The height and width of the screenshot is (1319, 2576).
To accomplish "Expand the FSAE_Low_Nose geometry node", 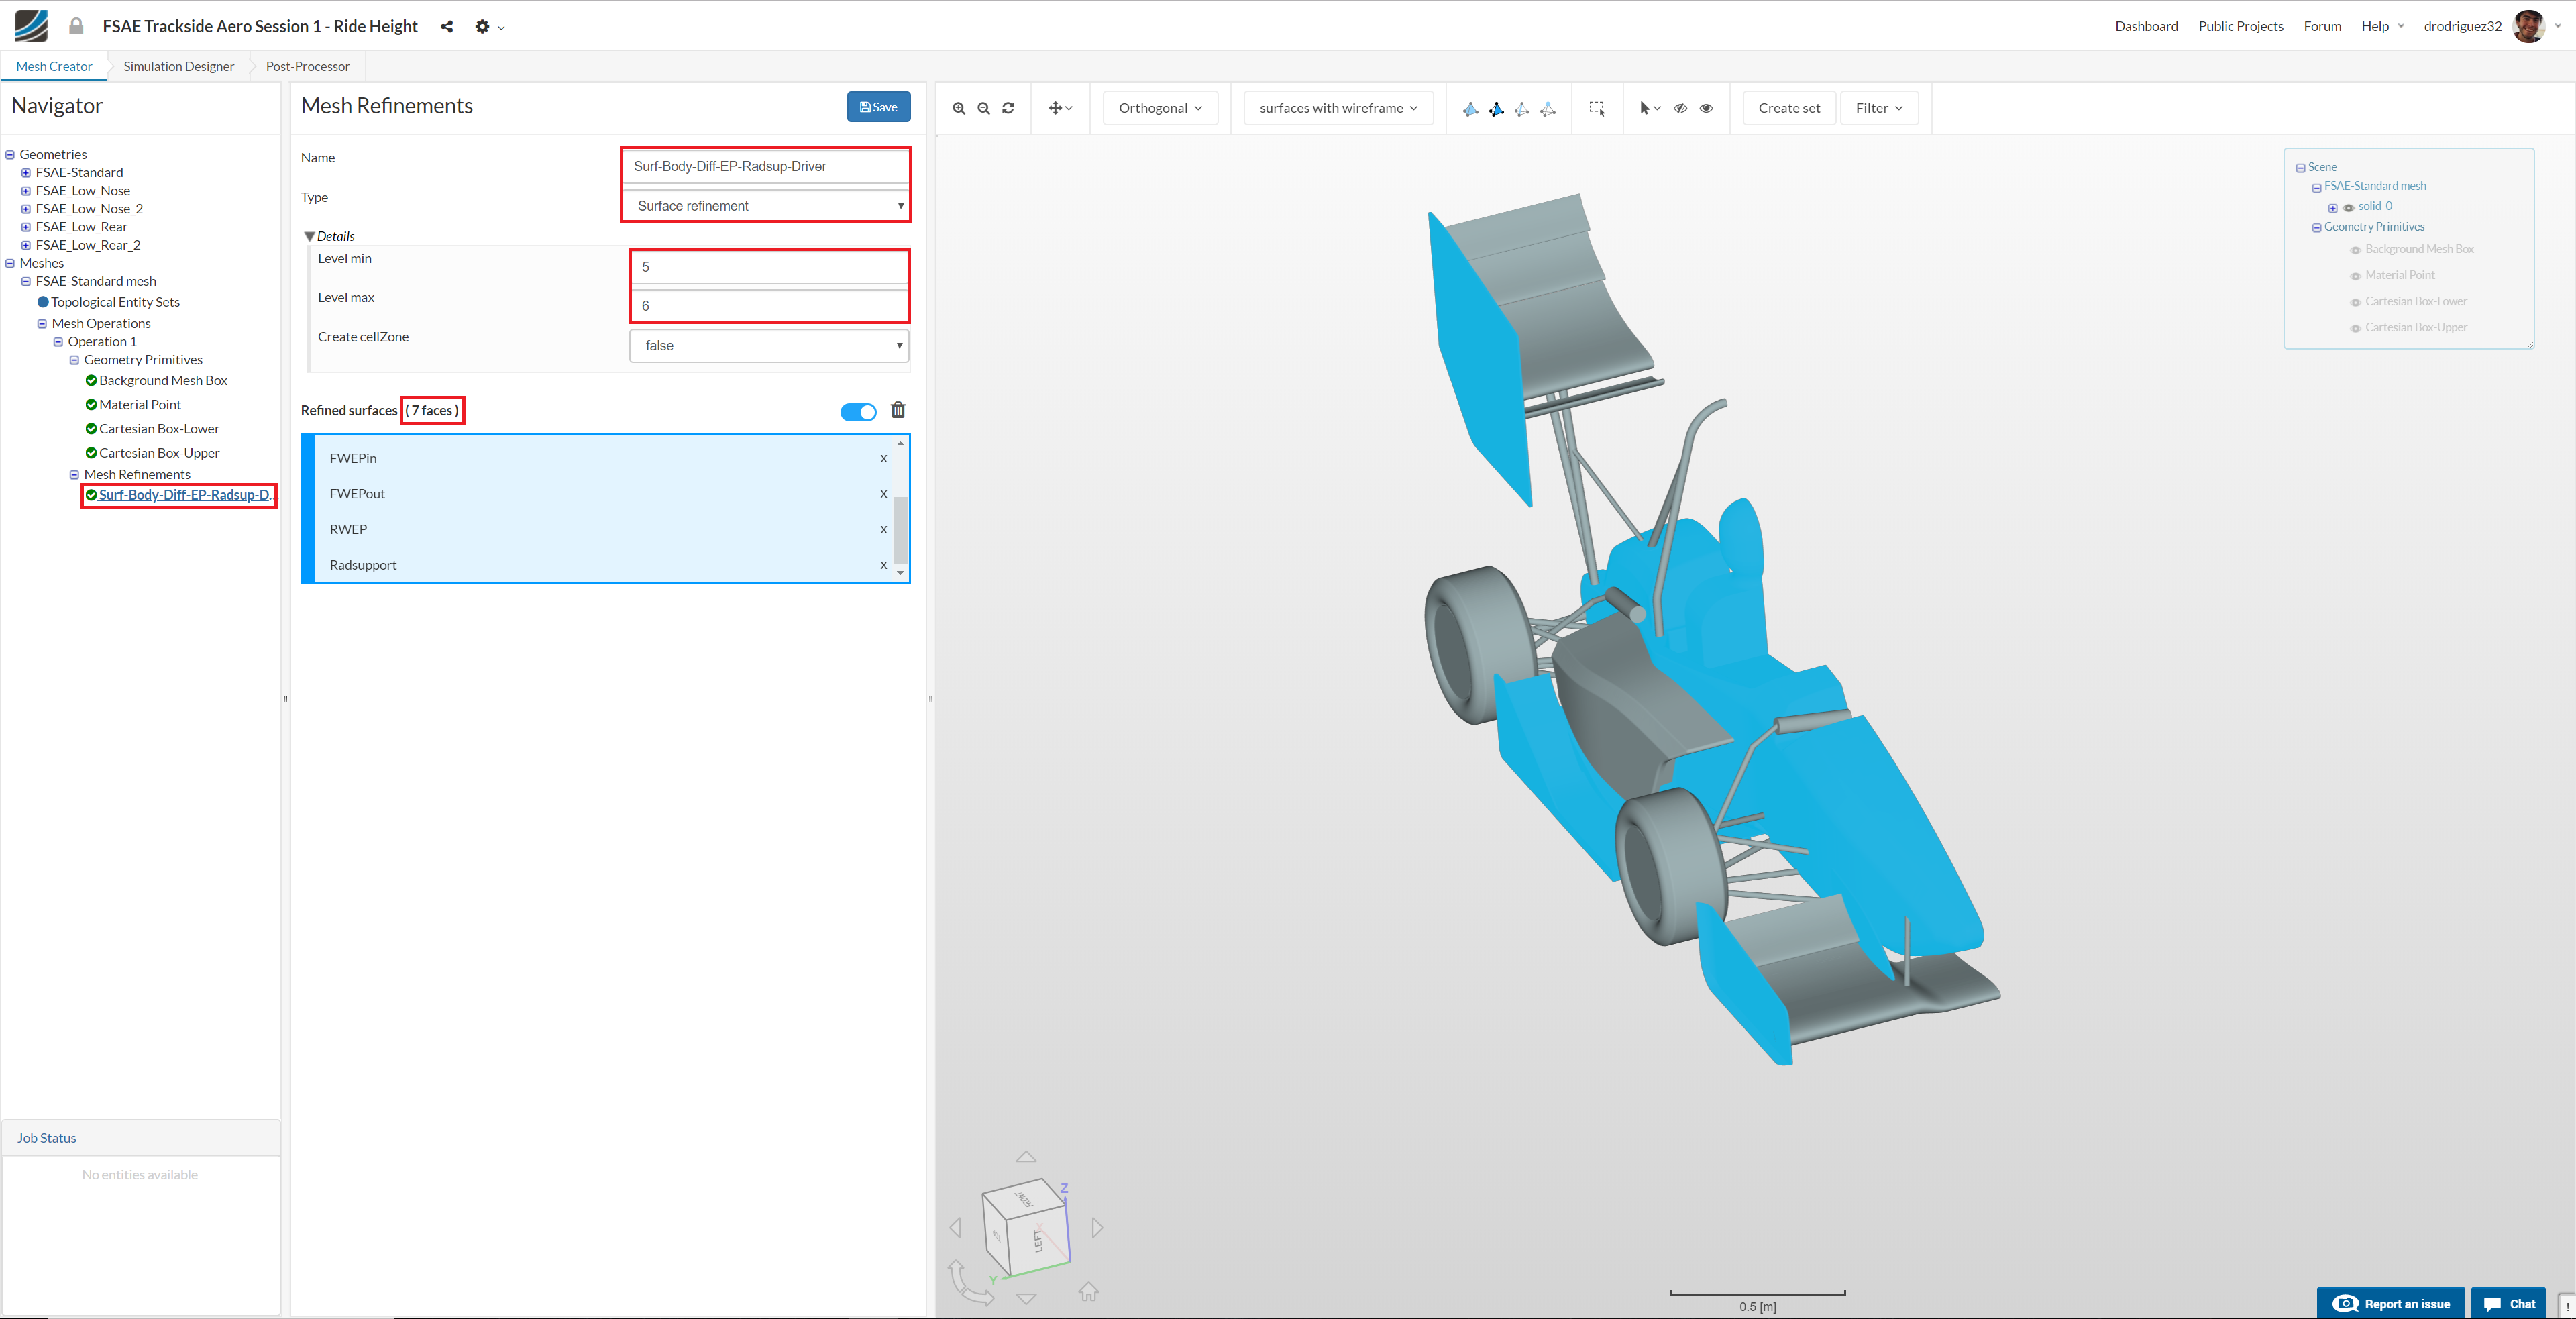I will [26, 191].
